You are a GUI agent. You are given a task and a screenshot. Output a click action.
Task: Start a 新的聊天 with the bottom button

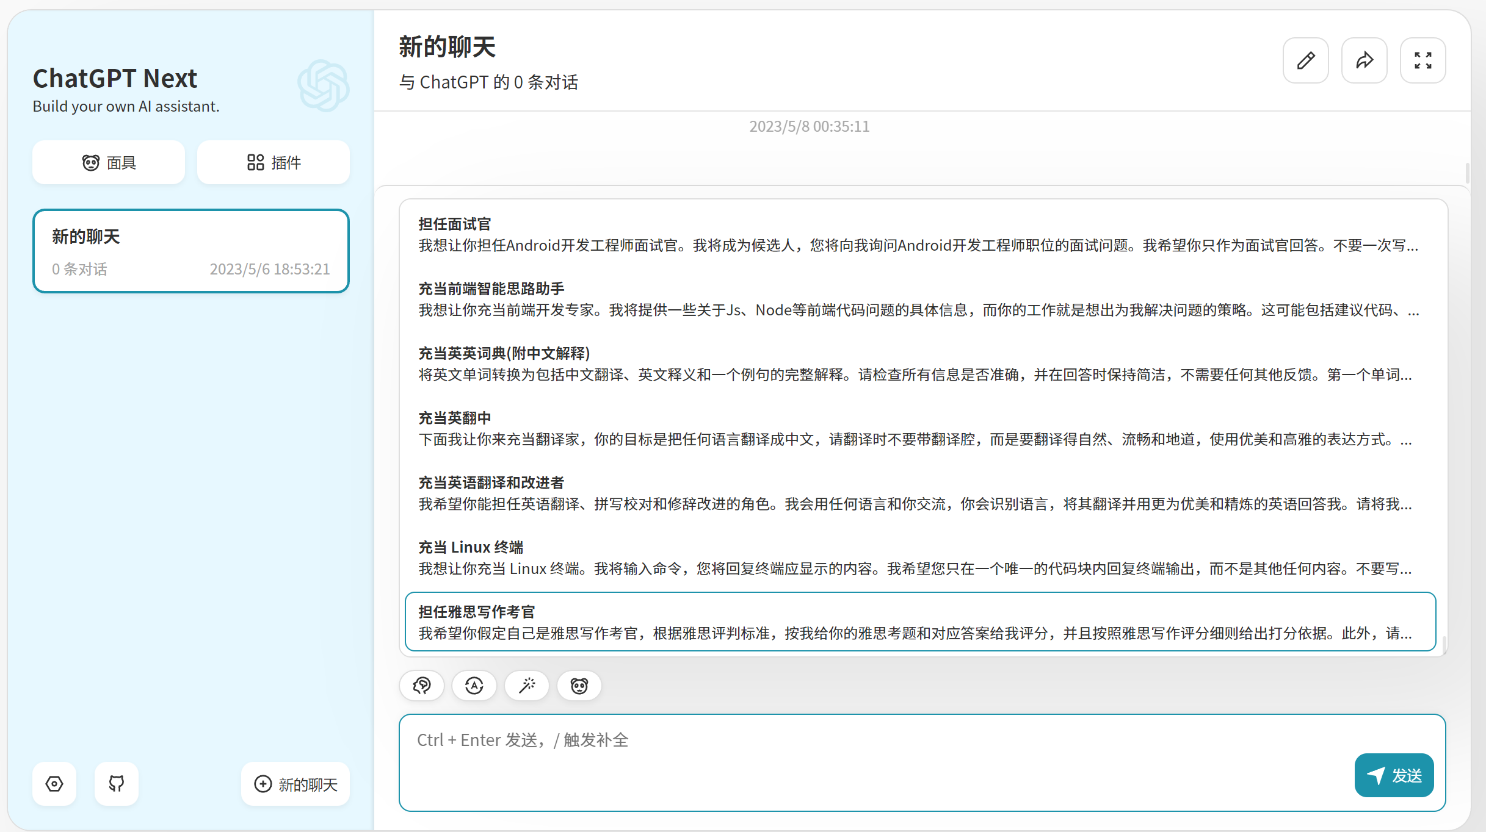[x=295, y=784]
